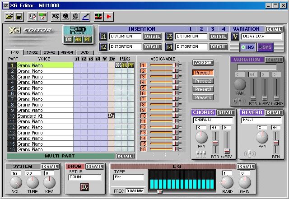Click the i1 insertion effect icon
This screenshot has height=199, width=289.
103,37
